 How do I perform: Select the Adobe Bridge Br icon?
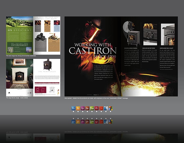click(87, 108)
